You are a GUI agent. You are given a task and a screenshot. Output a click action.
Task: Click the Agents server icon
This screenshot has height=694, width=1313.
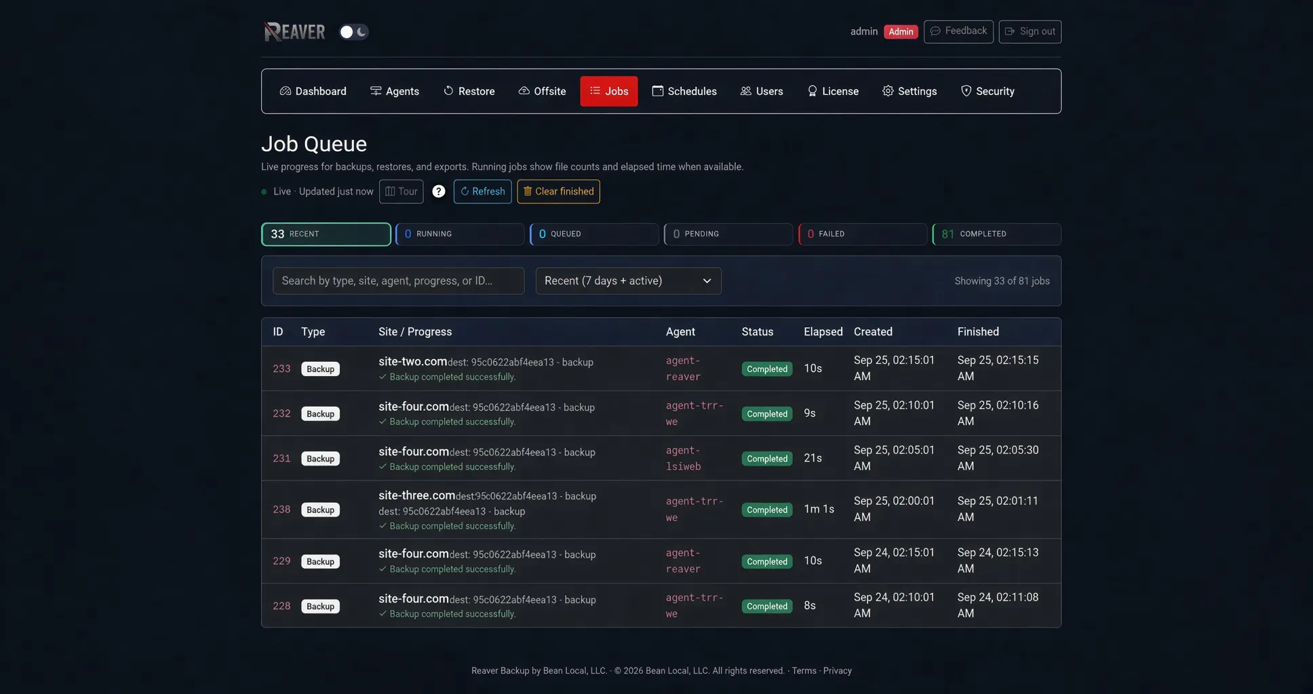coord(376,91)
